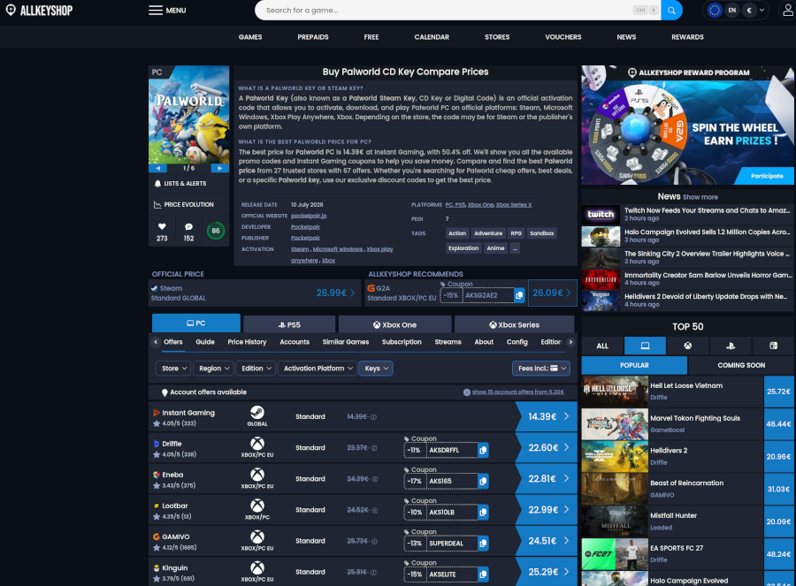Viewport: 796px width, 586px height.
Task: Select the ALL tab in Top 50
Action: (x=602, y=346)
